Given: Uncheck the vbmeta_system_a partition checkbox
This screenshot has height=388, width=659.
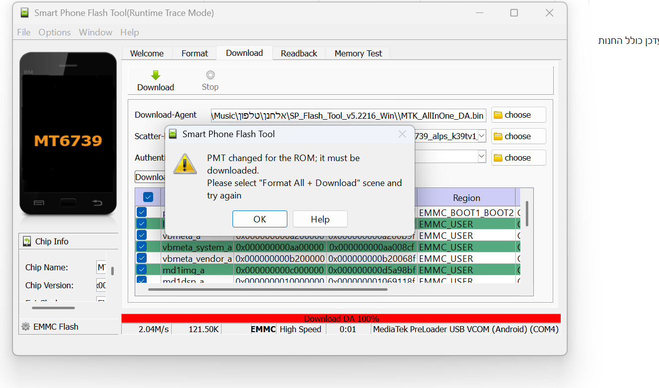Looking at the screenshot, I should (142, 247).
